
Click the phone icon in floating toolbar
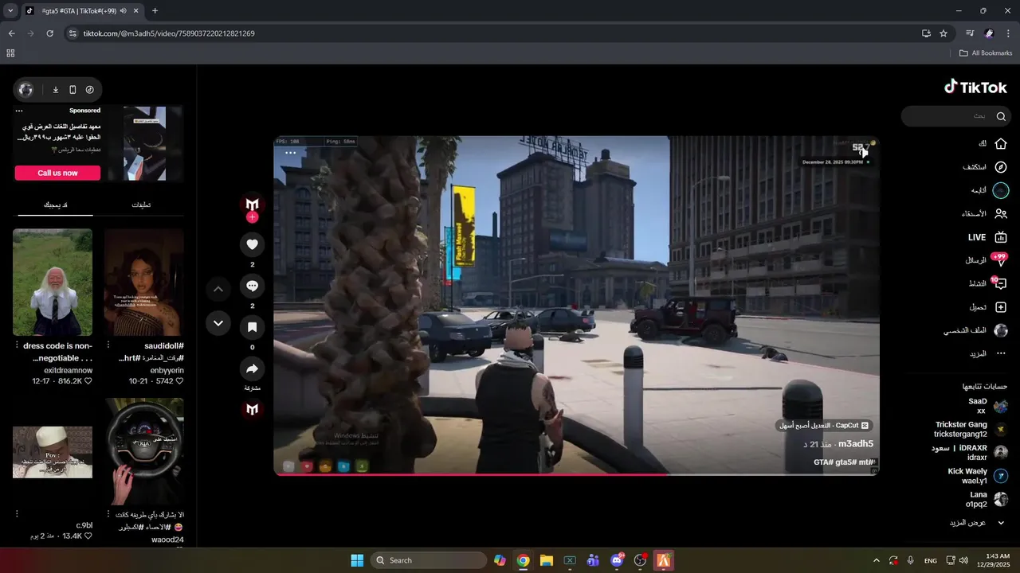(x=73, y=90)
